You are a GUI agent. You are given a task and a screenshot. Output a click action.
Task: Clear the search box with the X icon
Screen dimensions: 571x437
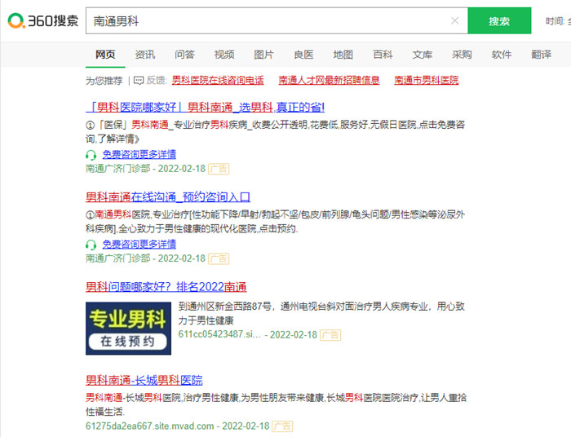[x=455, y=20]
